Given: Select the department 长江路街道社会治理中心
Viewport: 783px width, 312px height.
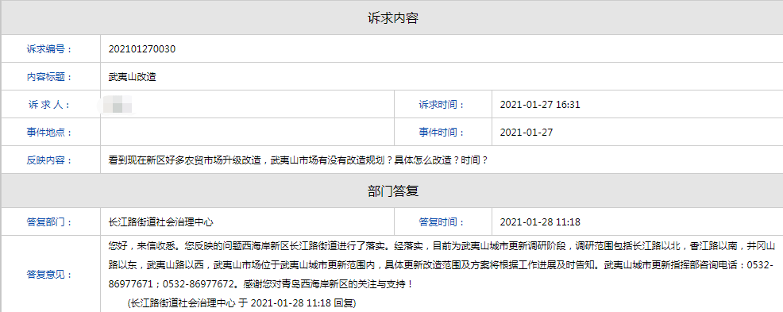Looking at the screenshot, I should (160, 222).
